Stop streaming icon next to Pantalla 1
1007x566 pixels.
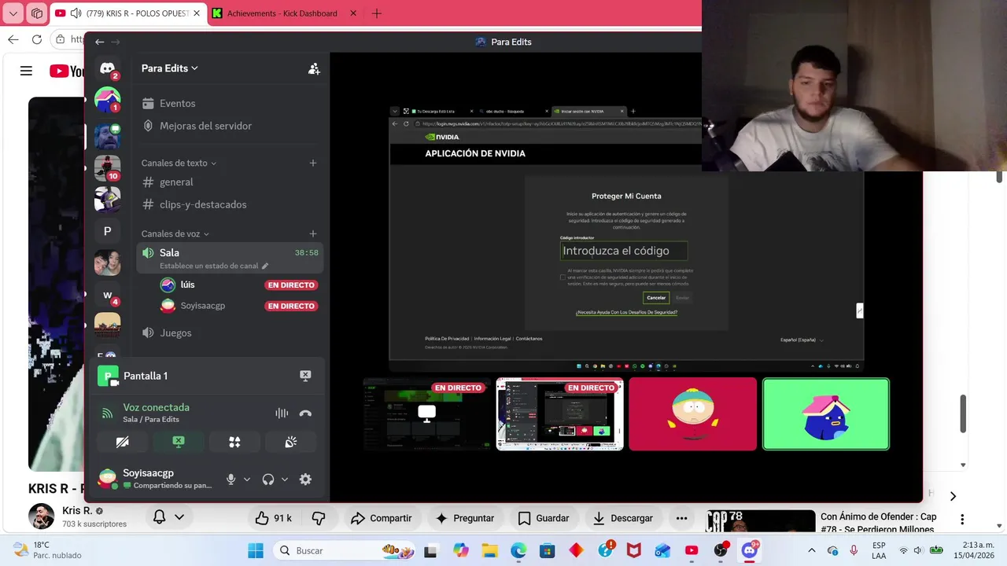pyautogui.click(x=305, y=376)
